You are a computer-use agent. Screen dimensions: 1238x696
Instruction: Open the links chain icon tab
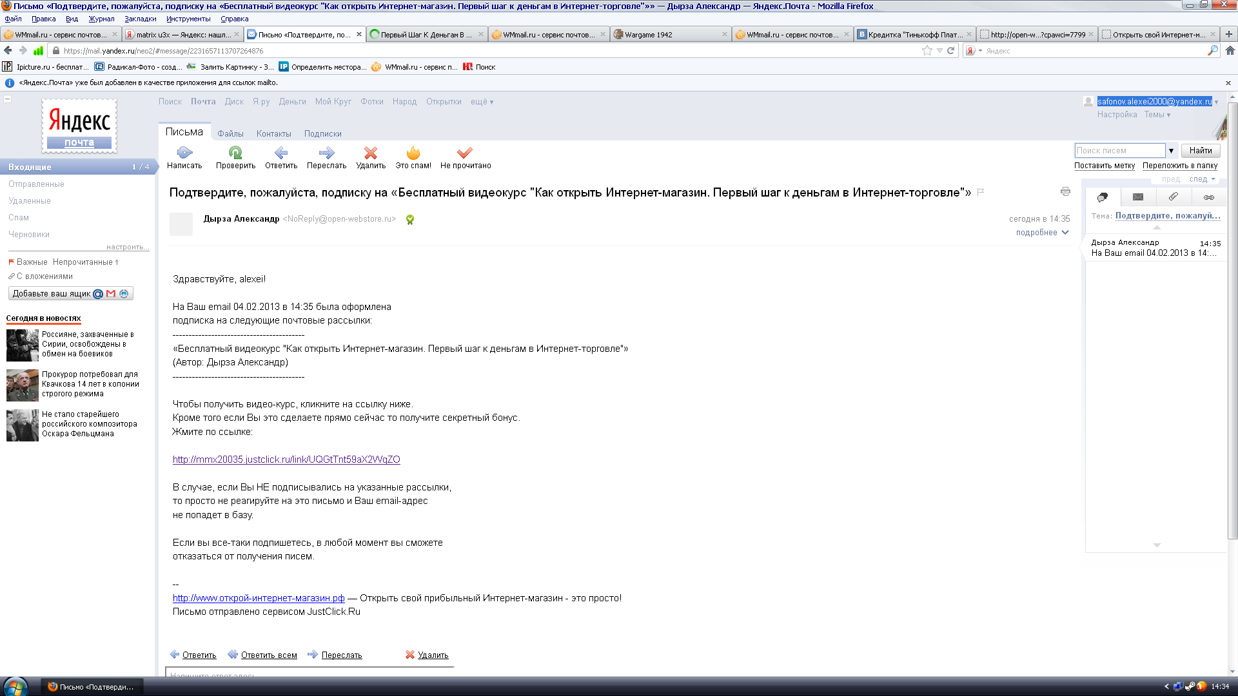1208,197
